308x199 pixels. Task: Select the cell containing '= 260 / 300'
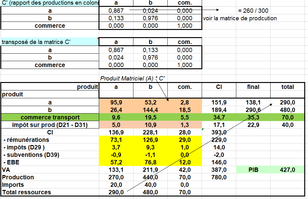[253, 11]
